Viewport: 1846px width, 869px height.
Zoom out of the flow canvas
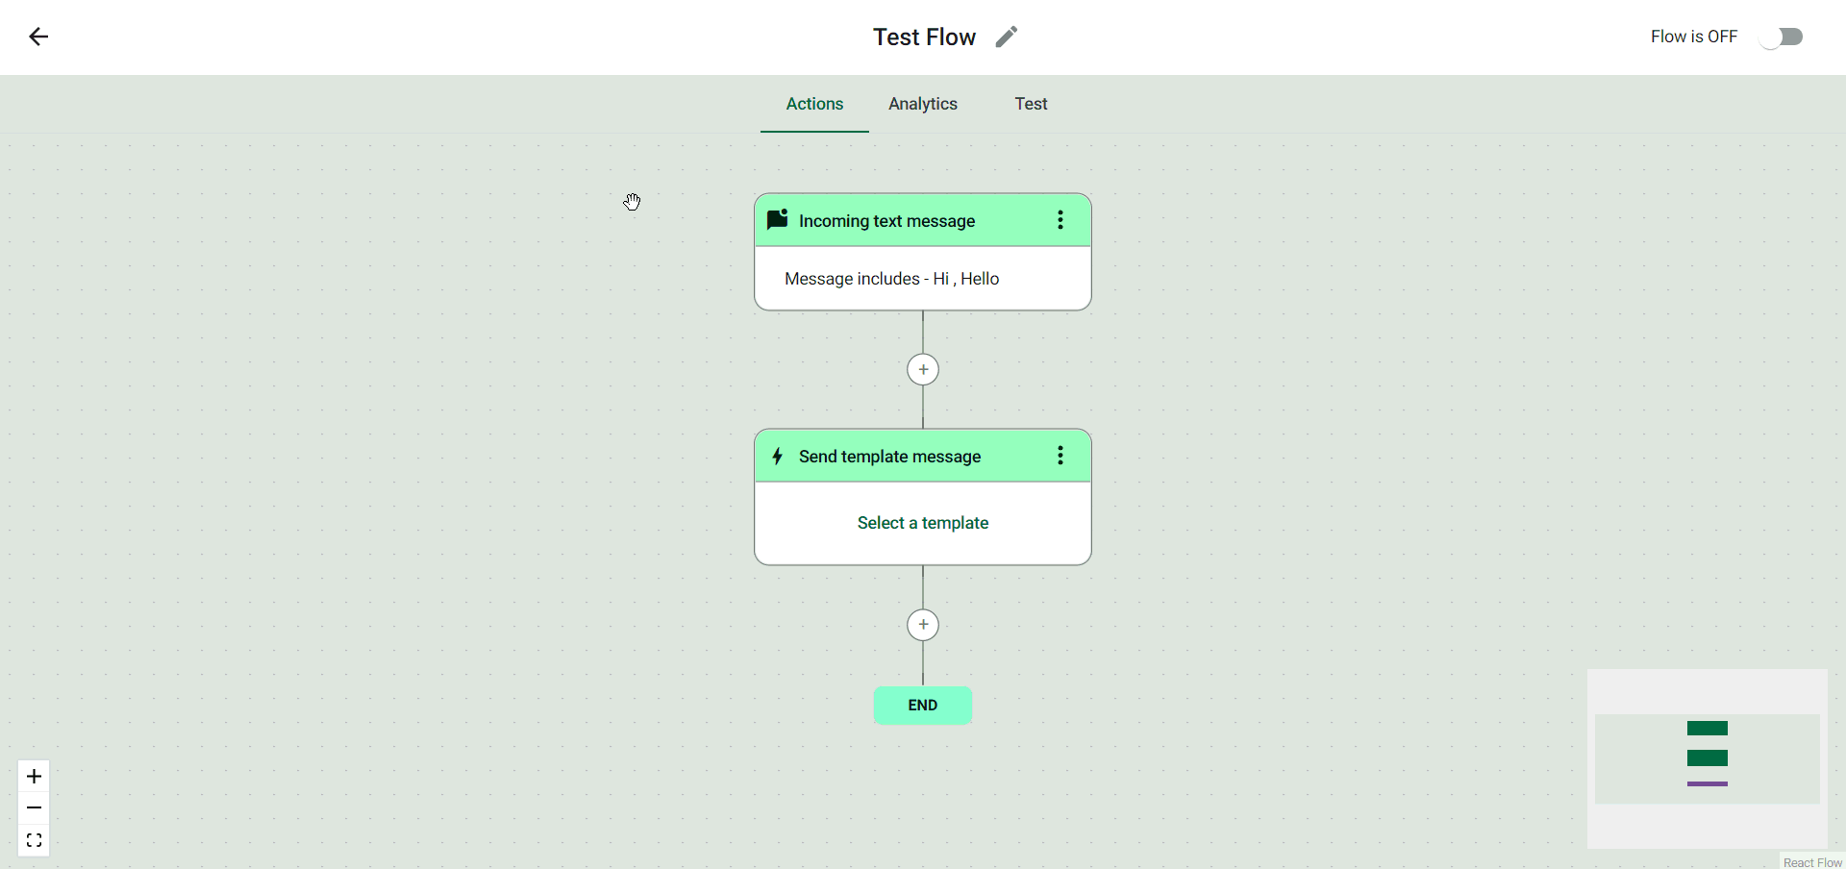34,808
